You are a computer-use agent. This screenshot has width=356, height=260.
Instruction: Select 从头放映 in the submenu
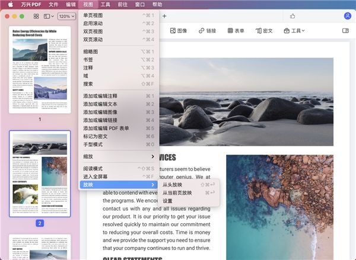pyautogui.click(x=189, y=185)
